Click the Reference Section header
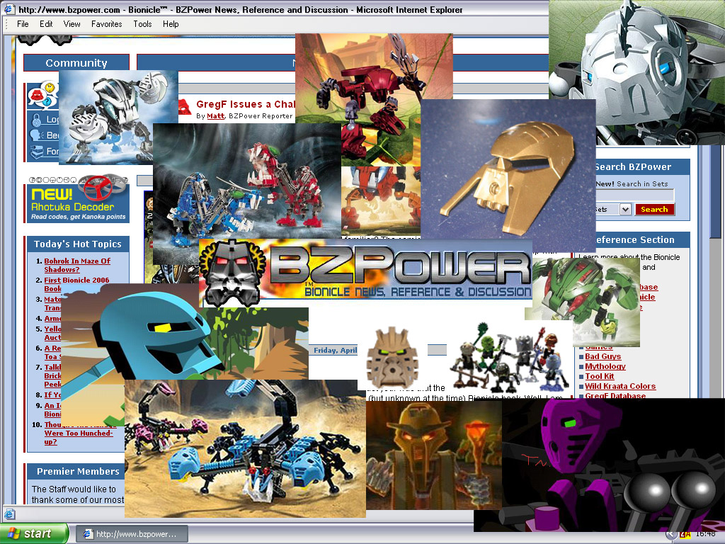 [x=643, y=239]
